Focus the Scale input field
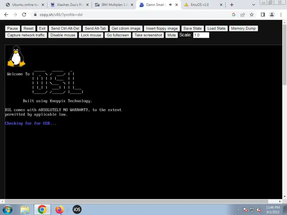Image resolution: width=287 pixels, height=215 pixels. pos(201,35)
